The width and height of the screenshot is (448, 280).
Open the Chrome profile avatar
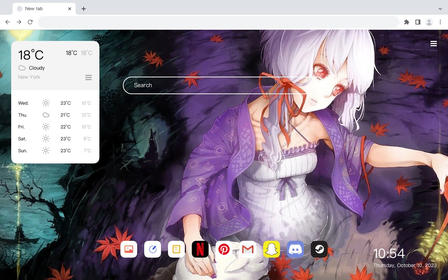(x=429, y=22)
